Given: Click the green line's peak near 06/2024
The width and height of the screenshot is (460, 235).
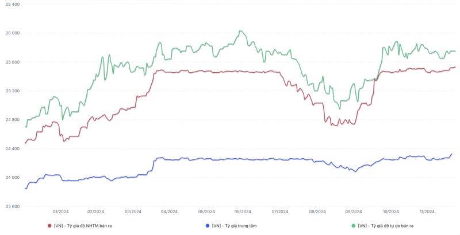Looking at the screenshot, I should pyautogui.click(x=240, y=31).
